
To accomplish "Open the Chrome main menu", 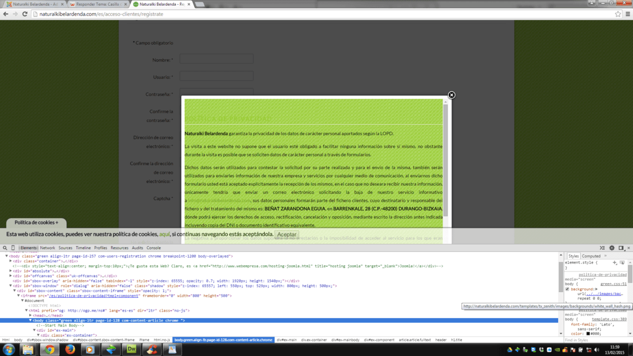I will click(628, 14).
